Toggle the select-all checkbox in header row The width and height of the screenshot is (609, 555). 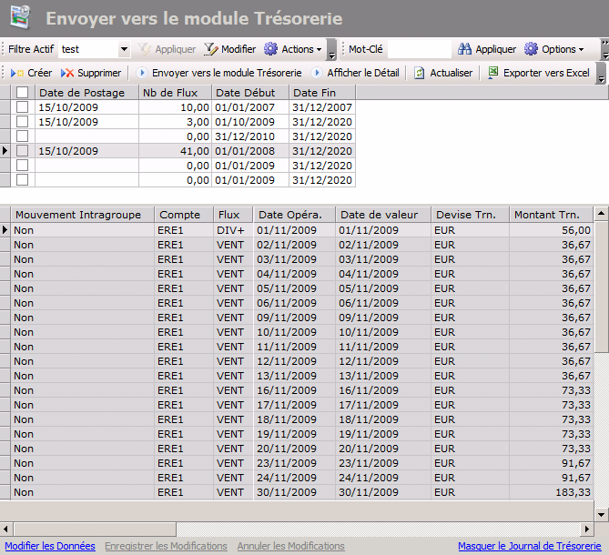(x=23, y=92)
